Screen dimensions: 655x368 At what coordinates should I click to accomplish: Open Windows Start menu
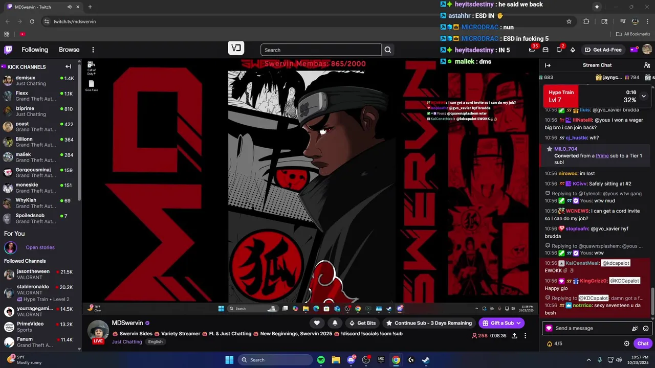coord(229,360)
